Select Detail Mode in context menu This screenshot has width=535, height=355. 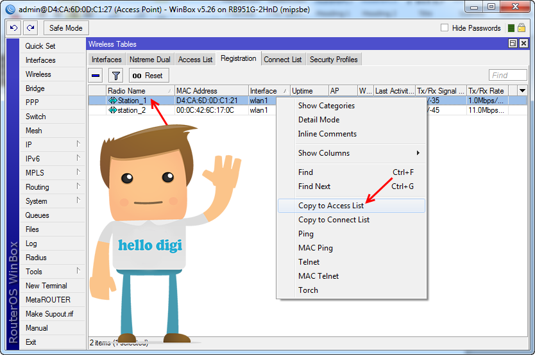352,120
